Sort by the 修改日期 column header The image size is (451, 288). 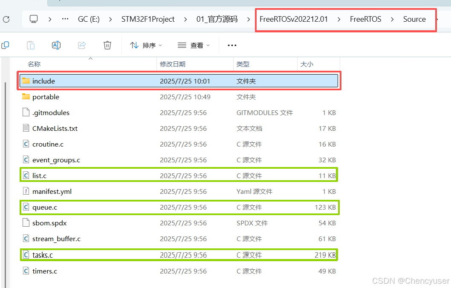[x=173, y=64]
